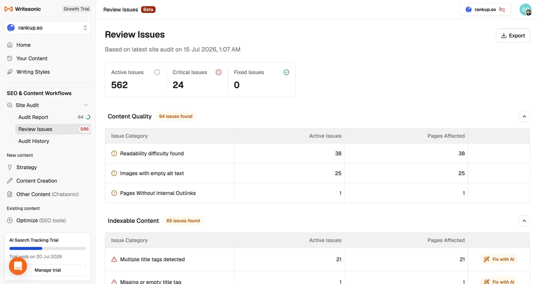Image resolution: width=539 pixels, height=284 pixels.
Task: Open the user avatar menu
Action: (x=526, y=9)
